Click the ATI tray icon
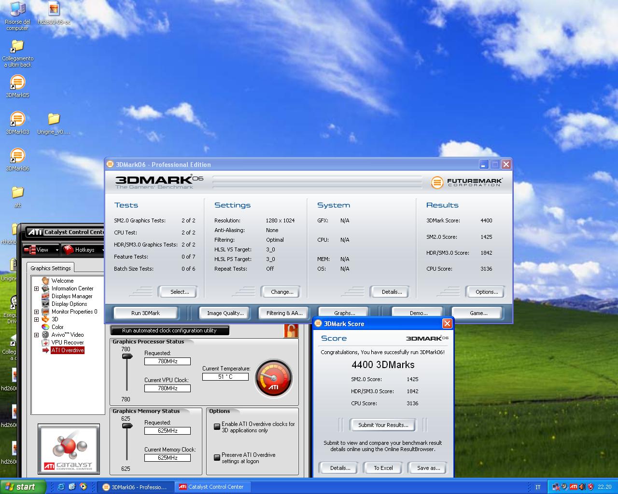Image resolution: width=618 pixels, height=494 pixels. 573,487
